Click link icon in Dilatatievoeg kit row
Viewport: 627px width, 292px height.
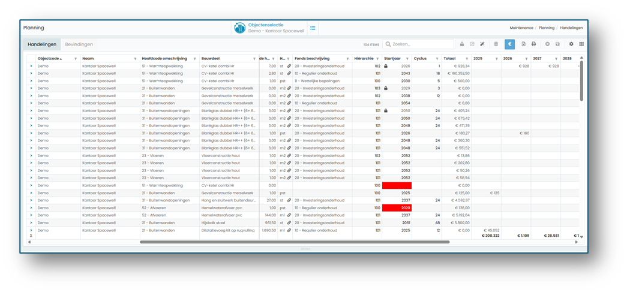289,230
